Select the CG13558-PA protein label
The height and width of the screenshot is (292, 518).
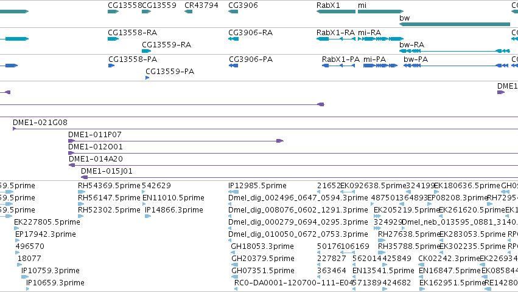point(133,59)
